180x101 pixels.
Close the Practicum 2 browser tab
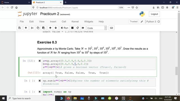[61, 3]
